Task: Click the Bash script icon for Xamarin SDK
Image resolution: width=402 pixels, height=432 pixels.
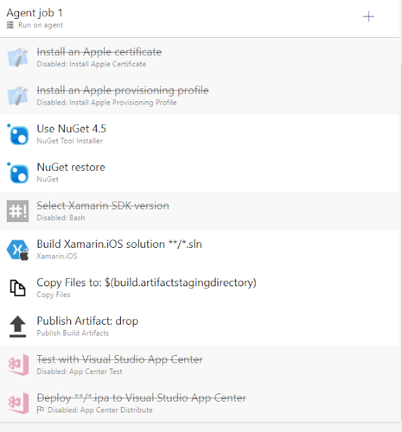Action: (18, 211)
